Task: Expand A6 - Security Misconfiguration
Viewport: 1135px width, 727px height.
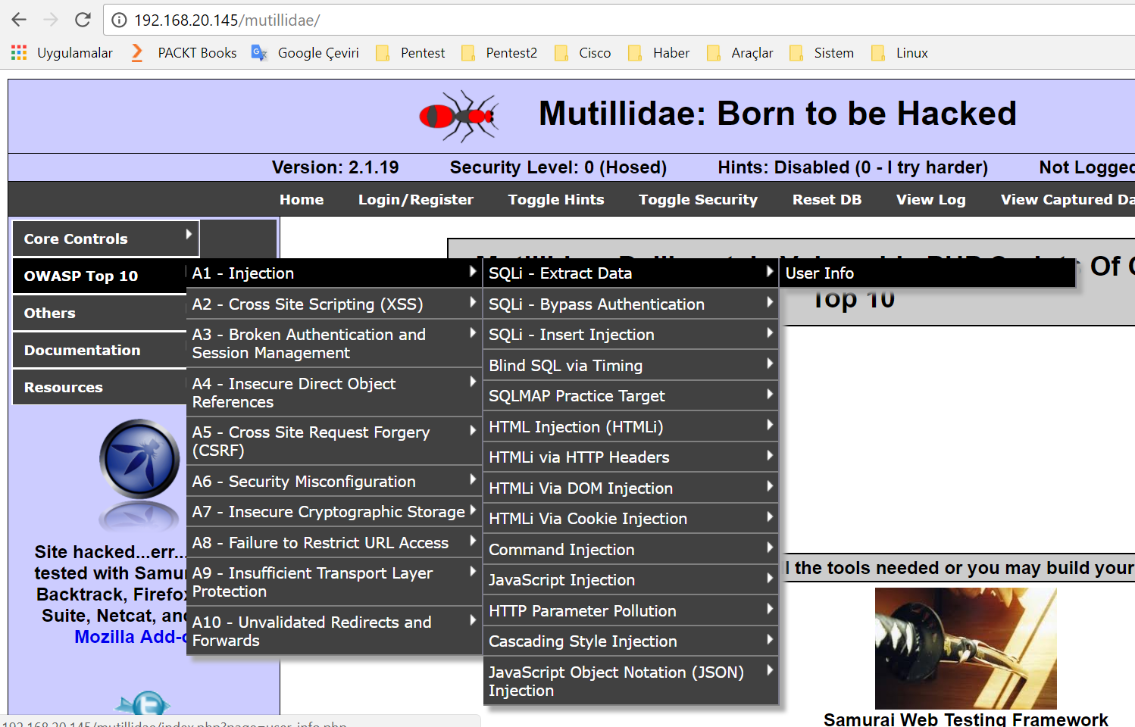Action: click(x=334, y=482)
